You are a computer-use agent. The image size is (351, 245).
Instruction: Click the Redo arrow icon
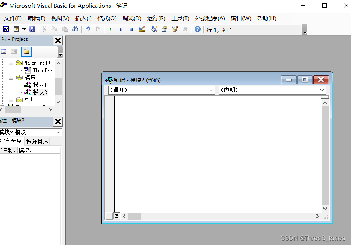click(98, 29)
